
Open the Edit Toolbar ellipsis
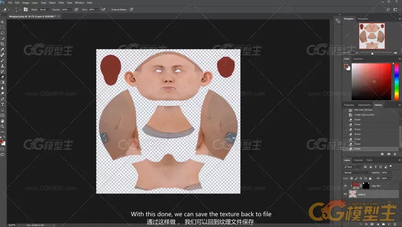(x=3, y=132)
